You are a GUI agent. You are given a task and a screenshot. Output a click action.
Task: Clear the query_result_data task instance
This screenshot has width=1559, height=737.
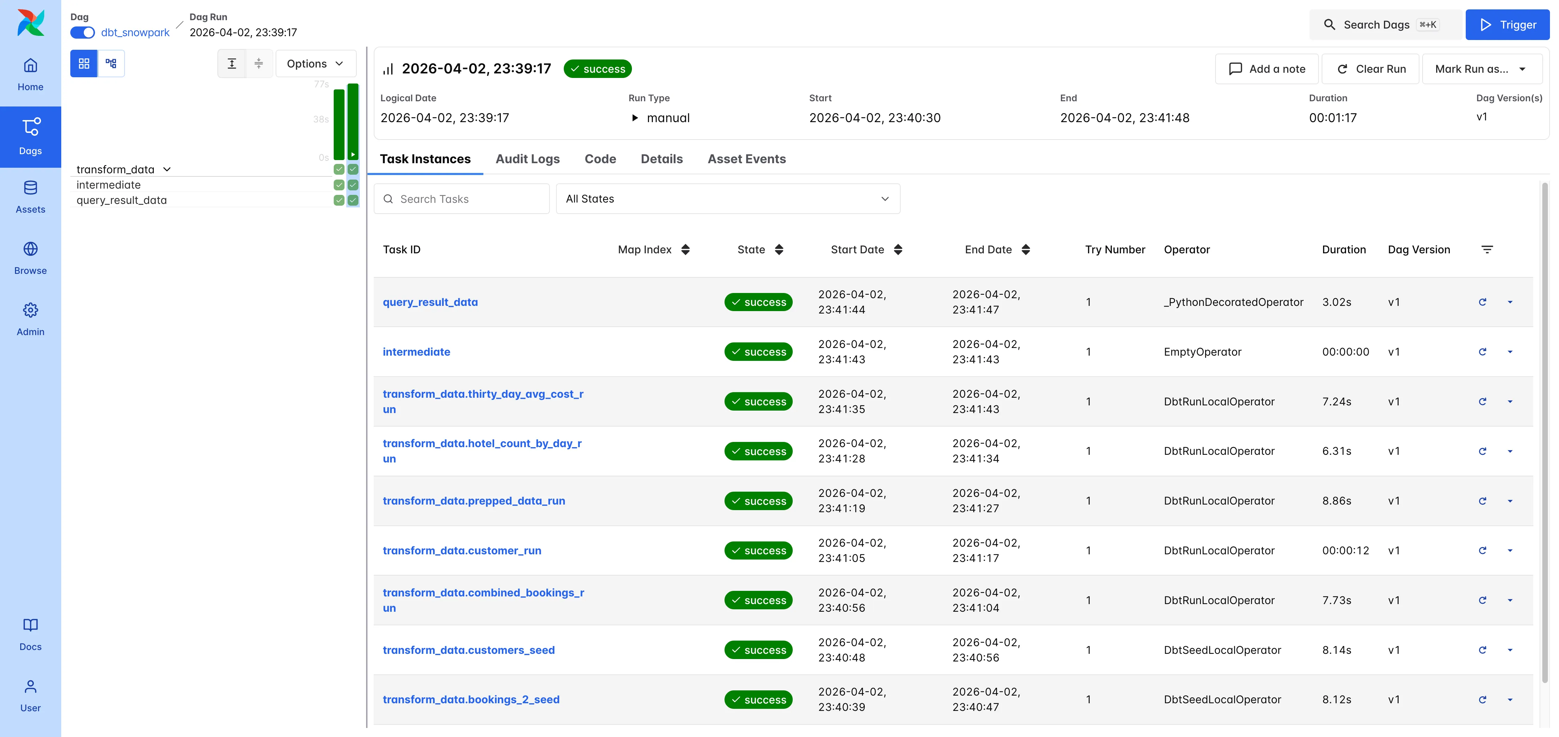point(1482,302)
